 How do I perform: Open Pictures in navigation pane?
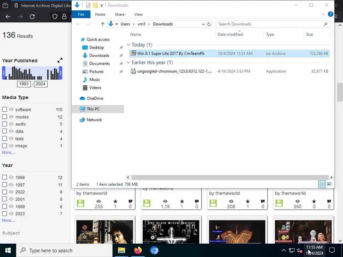(x=96, y=72)
